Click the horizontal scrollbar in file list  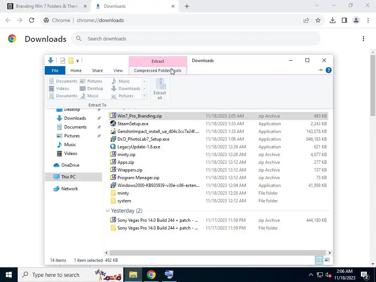[217, 253]
